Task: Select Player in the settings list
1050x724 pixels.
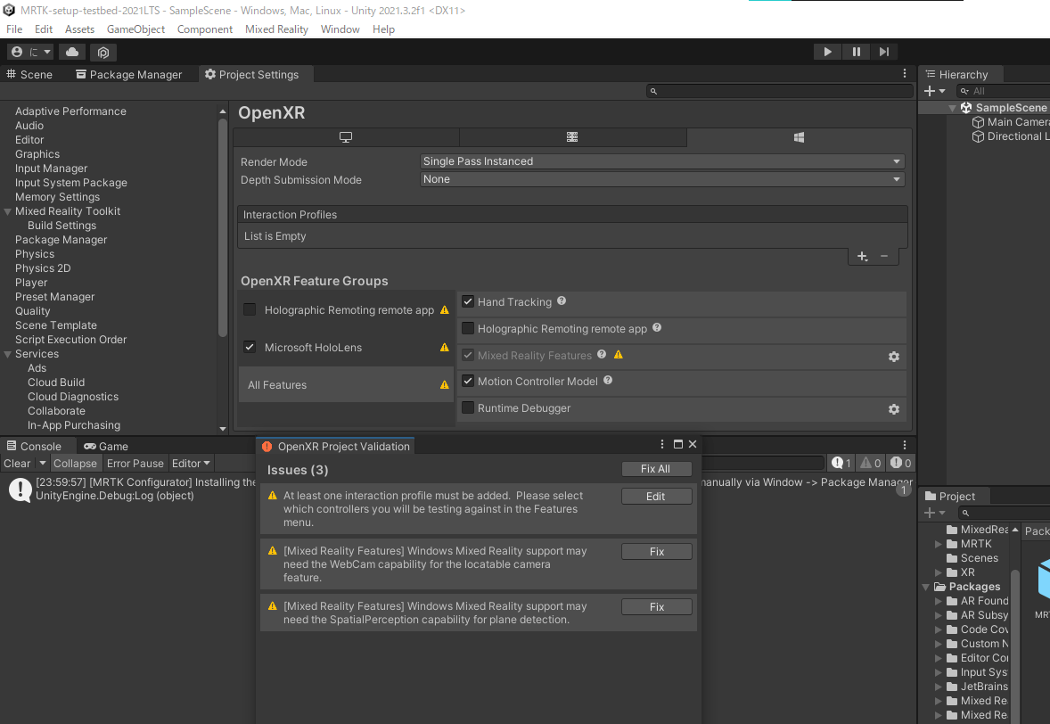Action: 31,283
